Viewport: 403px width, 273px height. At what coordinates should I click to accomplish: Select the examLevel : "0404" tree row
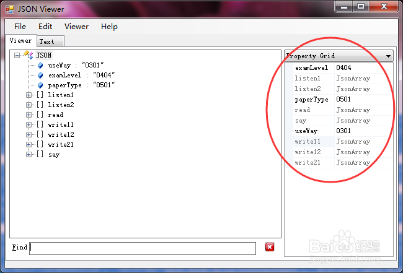(81, 75)
